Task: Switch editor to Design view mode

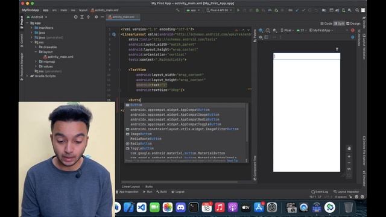Action: coord(353,24)
